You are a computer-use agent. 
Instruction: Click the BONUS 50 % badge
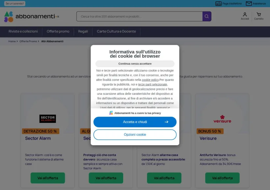coord(210,131)
